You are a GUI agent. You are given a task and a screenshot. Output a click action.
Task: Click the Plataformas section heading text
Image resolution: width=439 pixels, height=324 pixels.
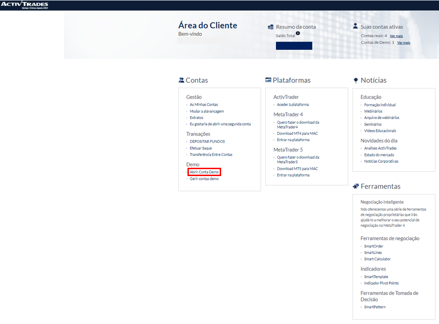(x=292, y=80)
